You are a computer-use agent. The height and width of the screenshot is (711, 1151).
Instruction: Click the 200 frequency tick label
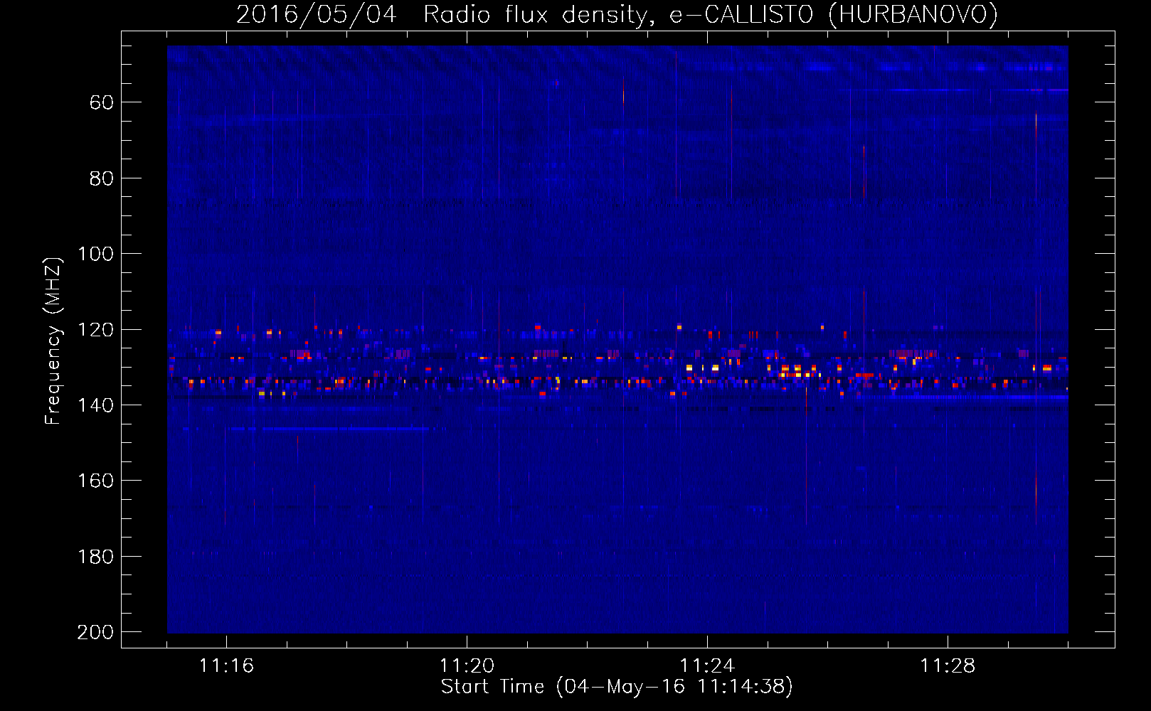[95, 632]
